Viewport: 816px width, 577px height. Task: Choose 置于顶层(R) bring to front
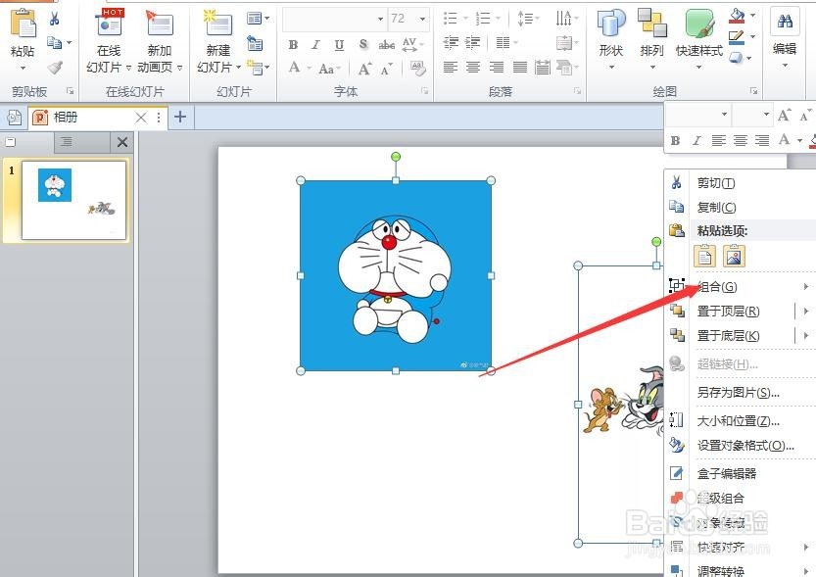pyautogui.click(x=730, y=312)
